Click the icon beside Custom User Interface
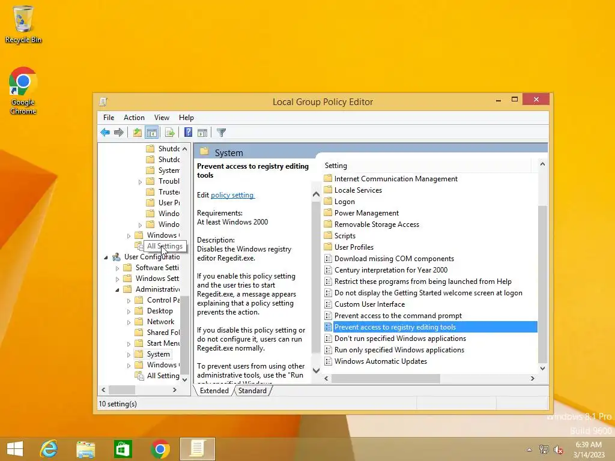 click(x=329, y=304)
